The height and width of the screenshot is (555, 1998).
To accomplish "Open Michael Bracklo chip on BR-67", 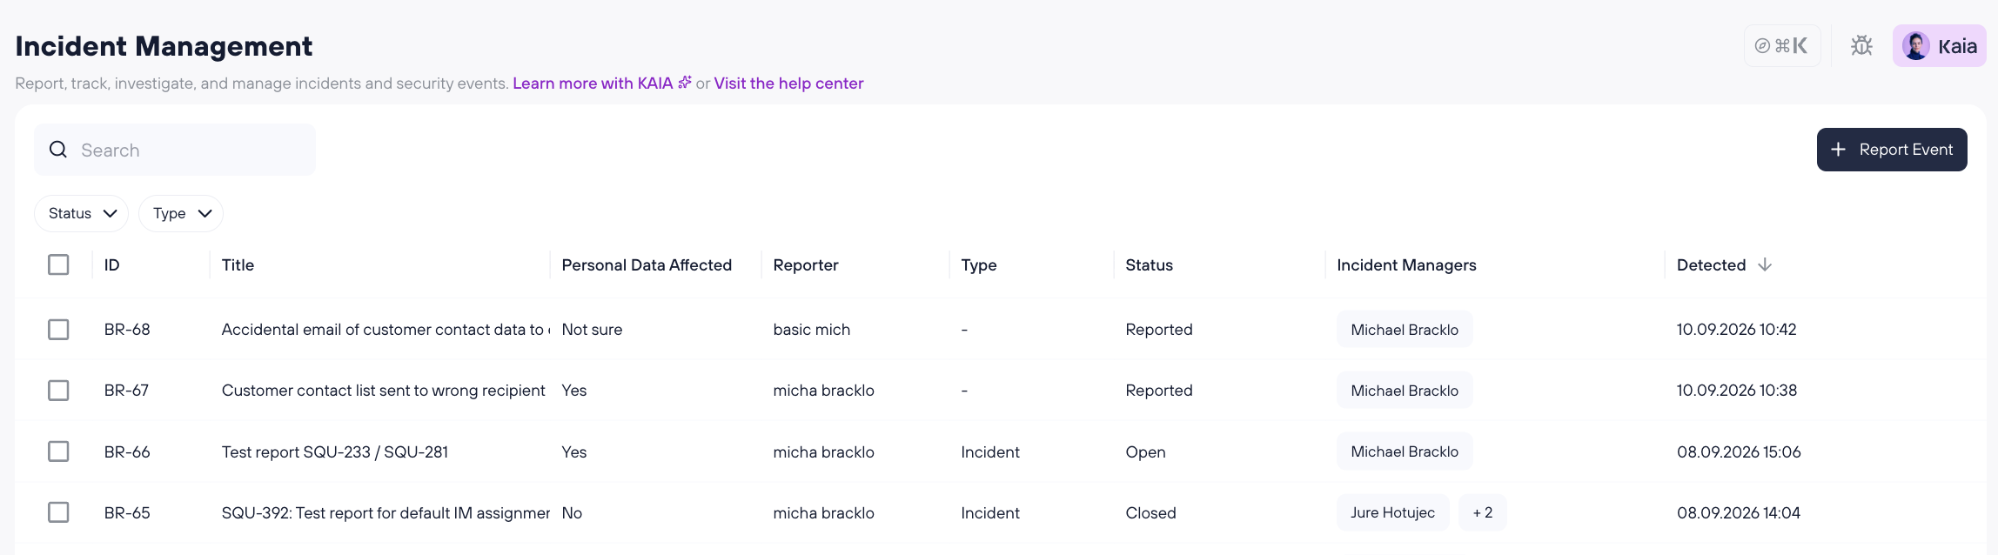I will tap(1405, 391).
